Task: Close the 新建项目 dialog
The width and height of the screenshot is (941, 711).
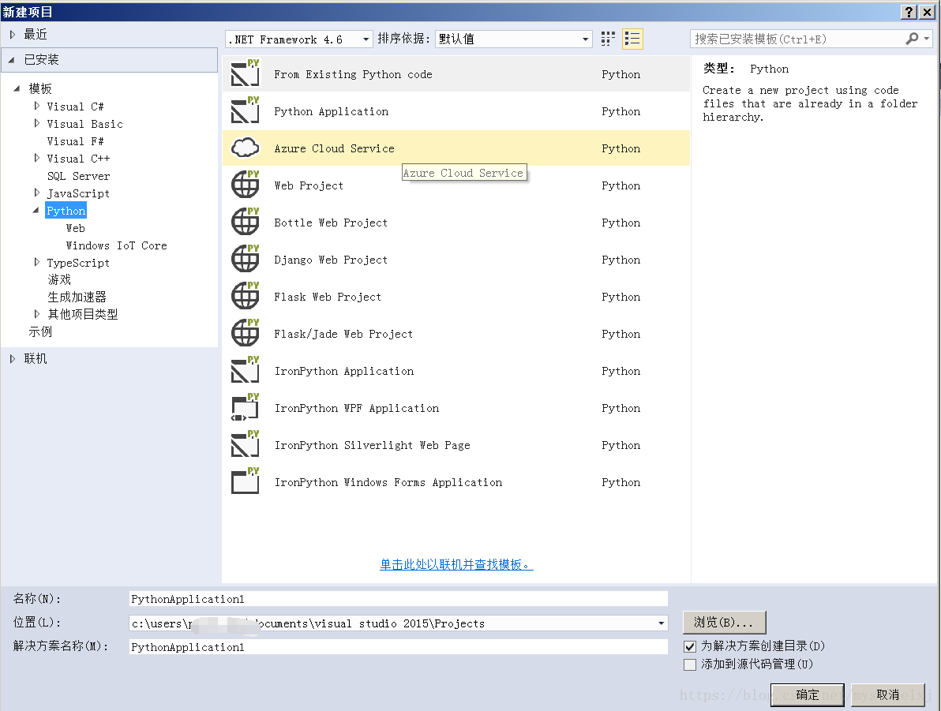Action: coord(928,12)
